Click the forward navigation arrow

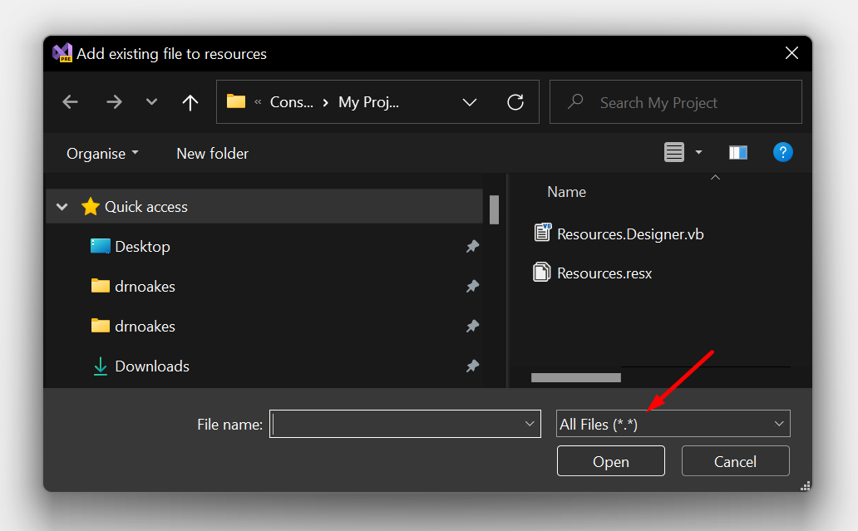[114, 101]
